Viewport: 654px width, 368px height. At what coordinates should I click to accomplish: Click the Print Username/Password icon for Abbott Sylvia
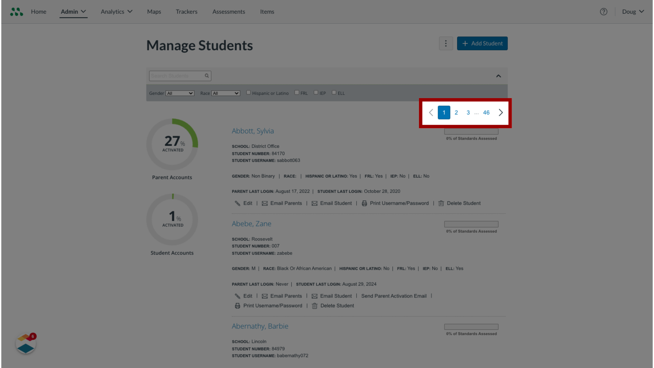(364, 203)
